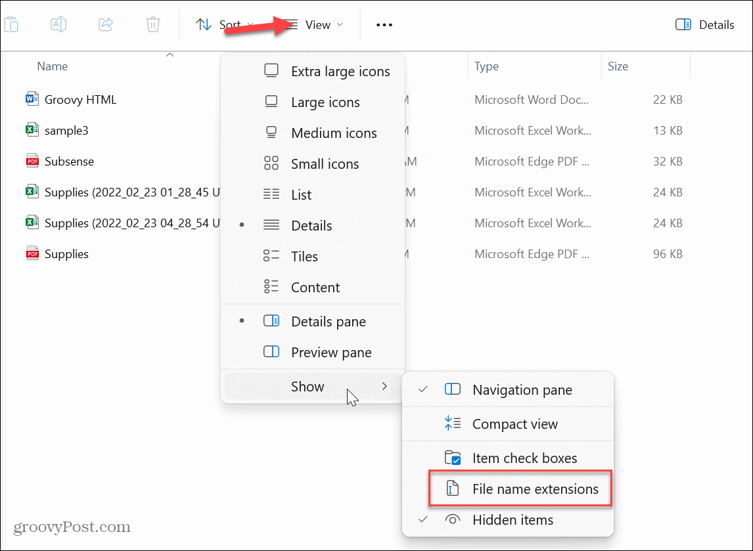Open the See more three-dots menu
This screenshot has width=753, height=551.
(384, 25)
